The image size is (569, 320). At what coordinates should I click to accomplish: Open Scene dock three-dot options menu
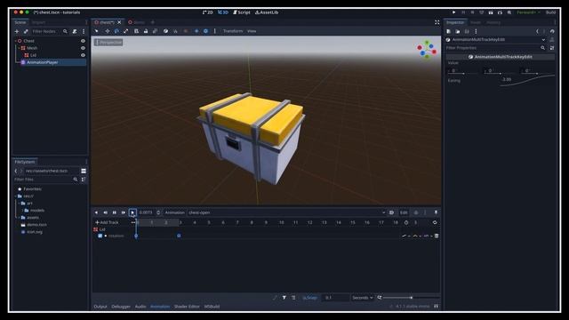(84, 32)
